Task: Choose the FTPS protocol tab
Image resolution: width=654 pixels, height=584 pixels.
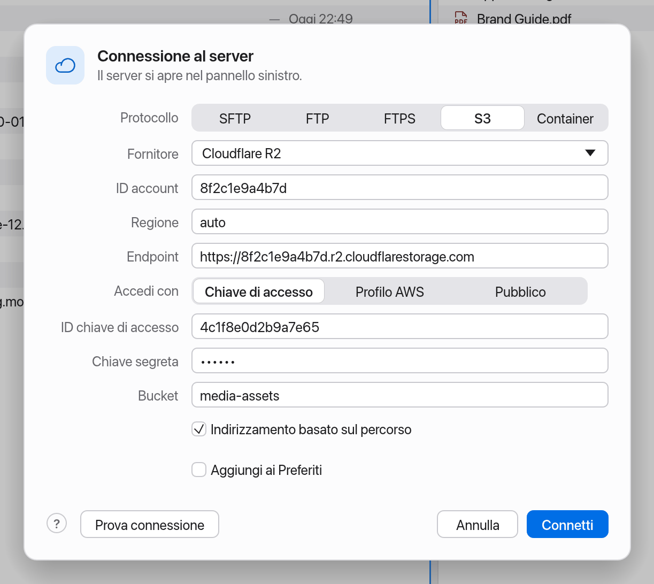Action: tap(399, 118)
